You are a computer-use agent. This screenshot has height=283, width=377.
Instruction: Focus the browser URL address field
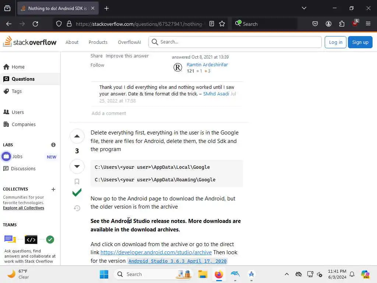139,24
